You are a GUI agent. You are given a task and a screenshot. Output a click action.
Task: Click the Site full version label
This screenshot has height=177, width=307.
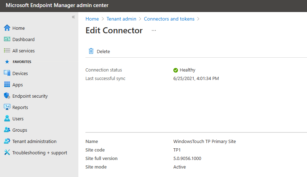[101, 159]
